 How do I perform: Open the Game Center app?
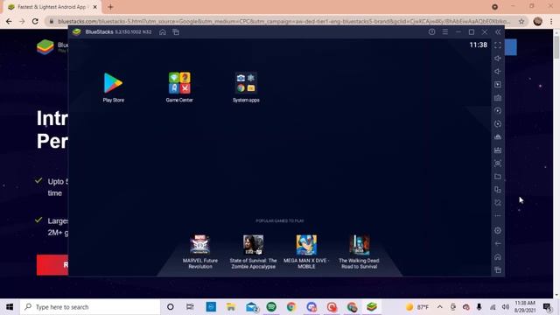point(179,87)
